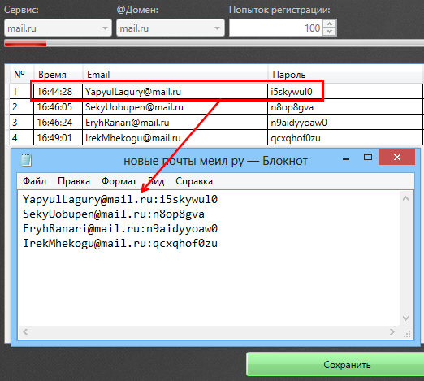The image size is (424, 381).
Task: Open the Сервис dropdown showing mail.ru
Action: tap(58, 28)
